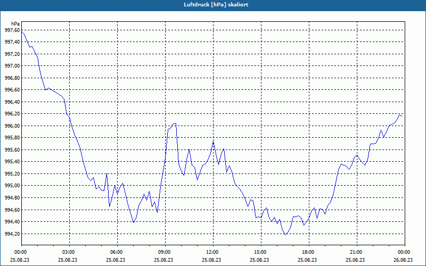The width and height of the screenshot is (426, 266).
Task: Click the 997,60 y-axis value
Action: (12, 30)
